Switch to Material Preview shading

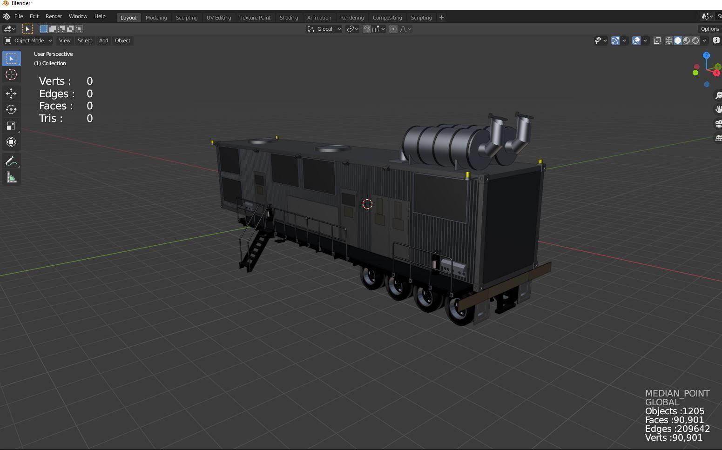coord(687,40)
